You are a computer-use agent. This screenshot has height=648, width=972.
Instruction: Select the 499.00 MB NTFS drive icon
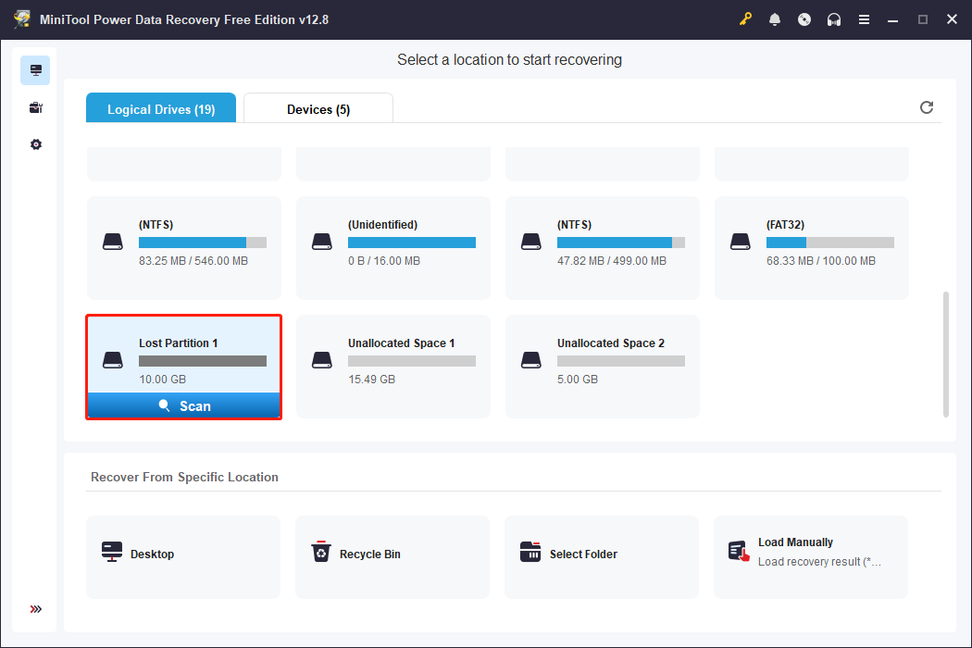pos(530,242)
